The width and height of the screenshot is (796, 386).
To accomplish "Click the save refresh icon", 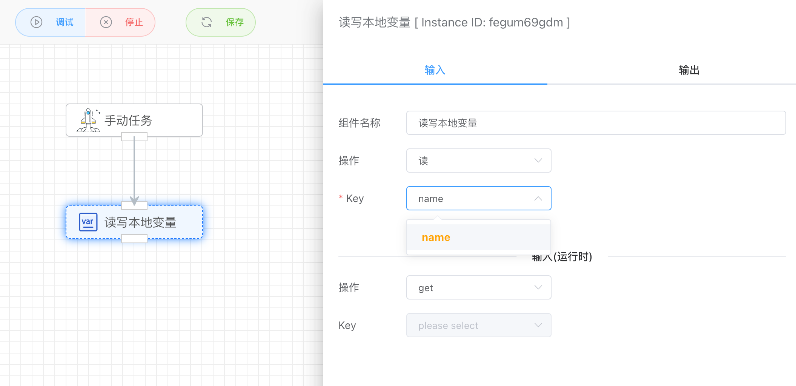I will point(206,22).
